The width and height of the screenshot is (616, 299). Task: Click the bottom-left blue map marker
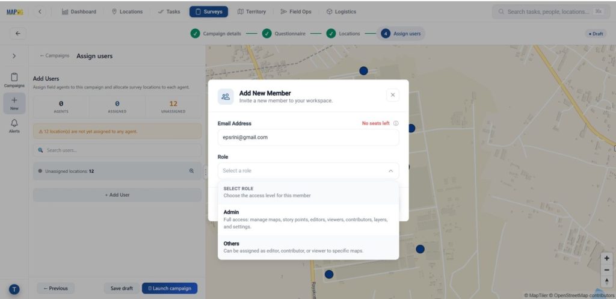[329, 274]
